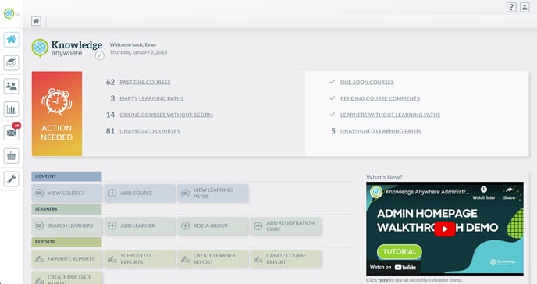Open Due Soon Courses link
The image size is (537, 284).
(x=367, y=82)
